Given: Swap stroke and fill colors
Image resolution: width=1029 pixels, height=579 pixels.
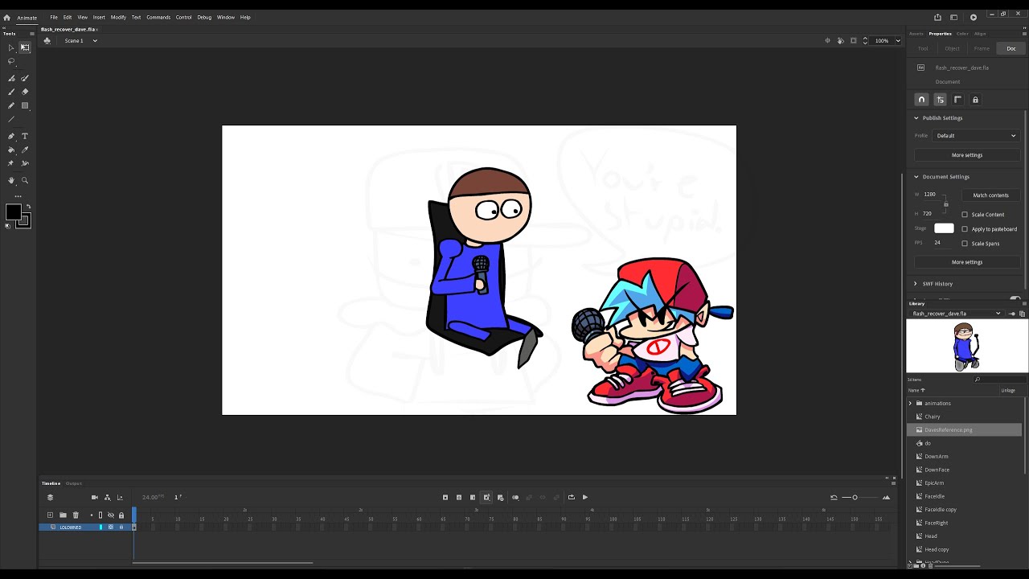Looking at the screenshot, I should (27, 207).
